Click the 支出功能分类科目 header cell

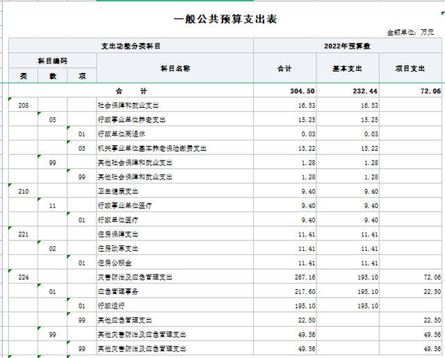131,46
